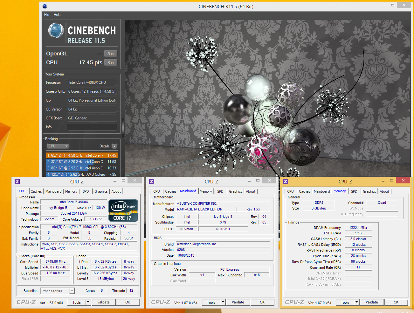Image resolution: width=414 pixels, height=313 pixels.
Task: Close the Cinebench R11.5 window
Action: (x=404, y=5)
